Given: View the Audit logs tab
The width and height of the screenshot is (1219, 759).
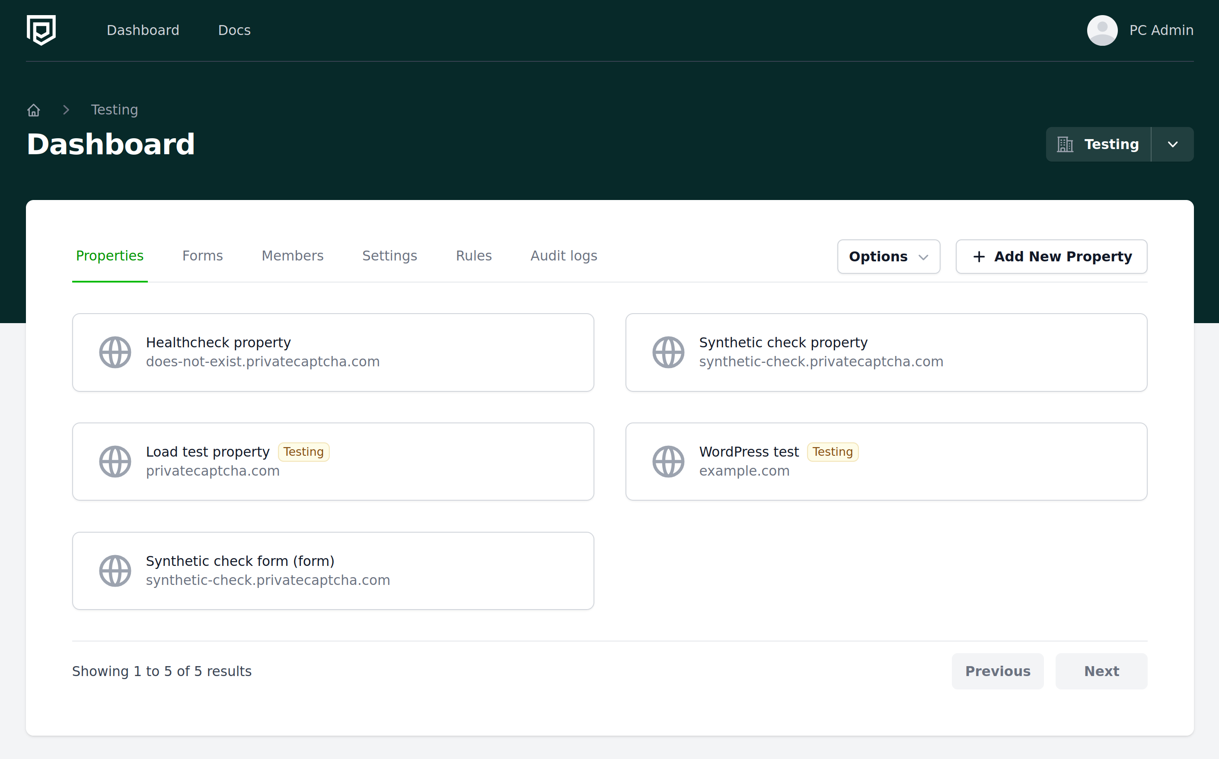Looking at the screenshot, I should click(564, 256).
